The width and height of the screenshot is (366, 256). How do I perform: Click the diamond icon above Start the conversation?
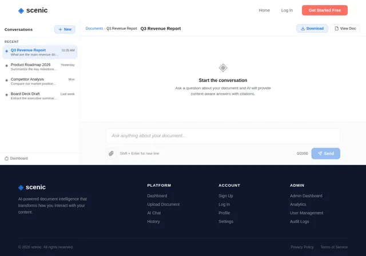coord(223,68)
